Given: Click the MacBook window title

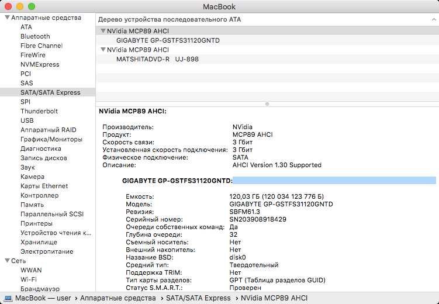Looking at the screenshot, I should (x=219, y=6).
